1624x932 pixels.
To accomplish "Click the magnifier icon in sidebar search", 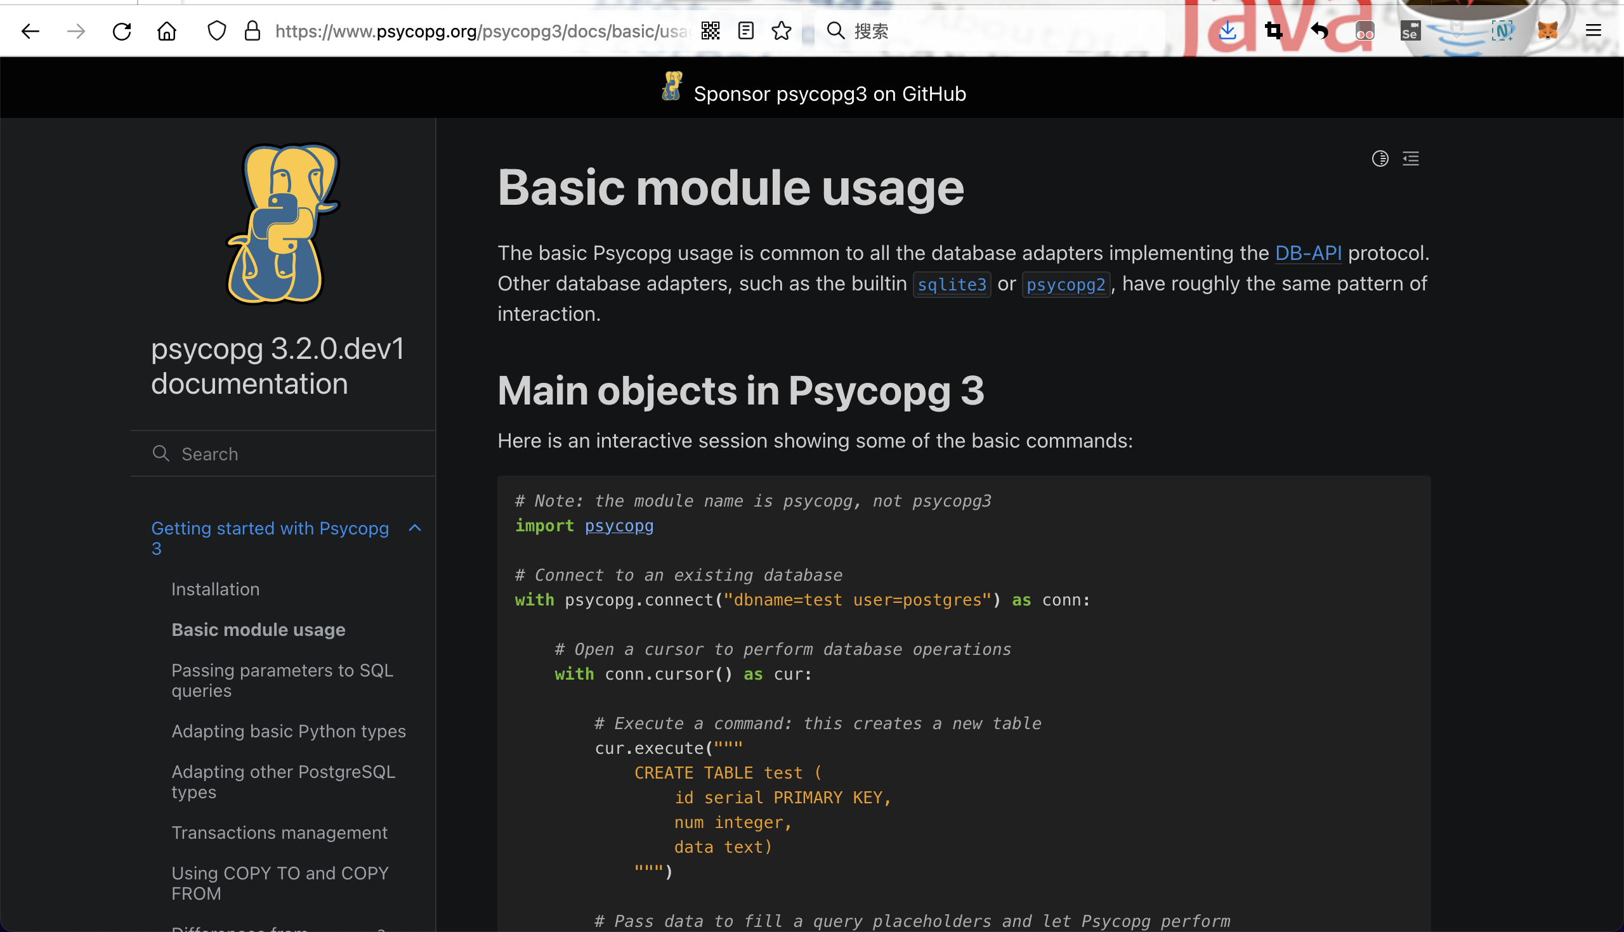I will click(160, 453).
